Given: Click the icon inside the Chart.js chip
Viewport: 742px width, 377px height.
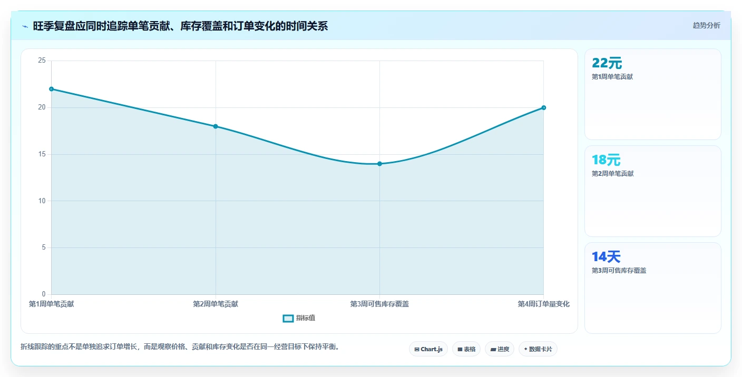Looking at the screenshot, I should click(417, 349).
